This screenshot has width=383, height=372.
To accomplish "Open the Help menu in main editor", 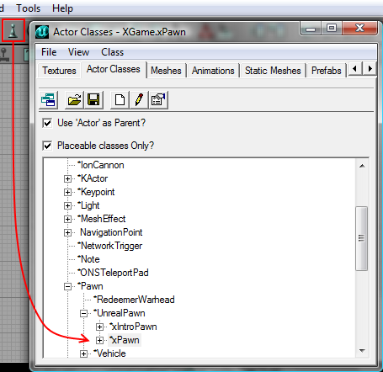I will [x=62, y=8].
